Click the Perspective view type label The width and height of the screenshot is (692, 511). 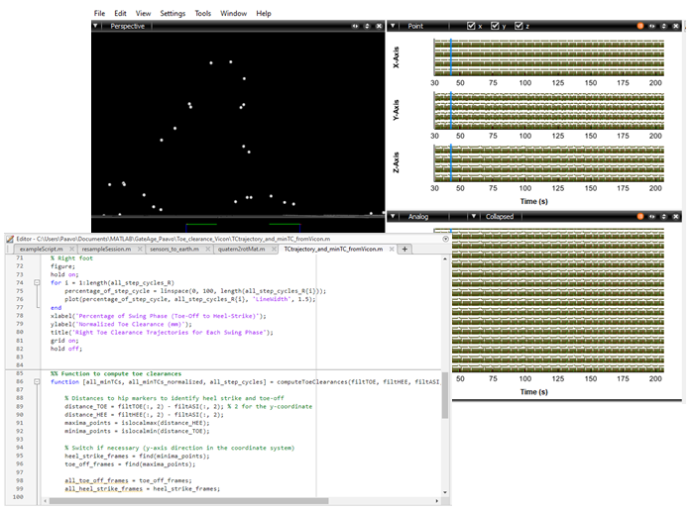coord(128,26)
